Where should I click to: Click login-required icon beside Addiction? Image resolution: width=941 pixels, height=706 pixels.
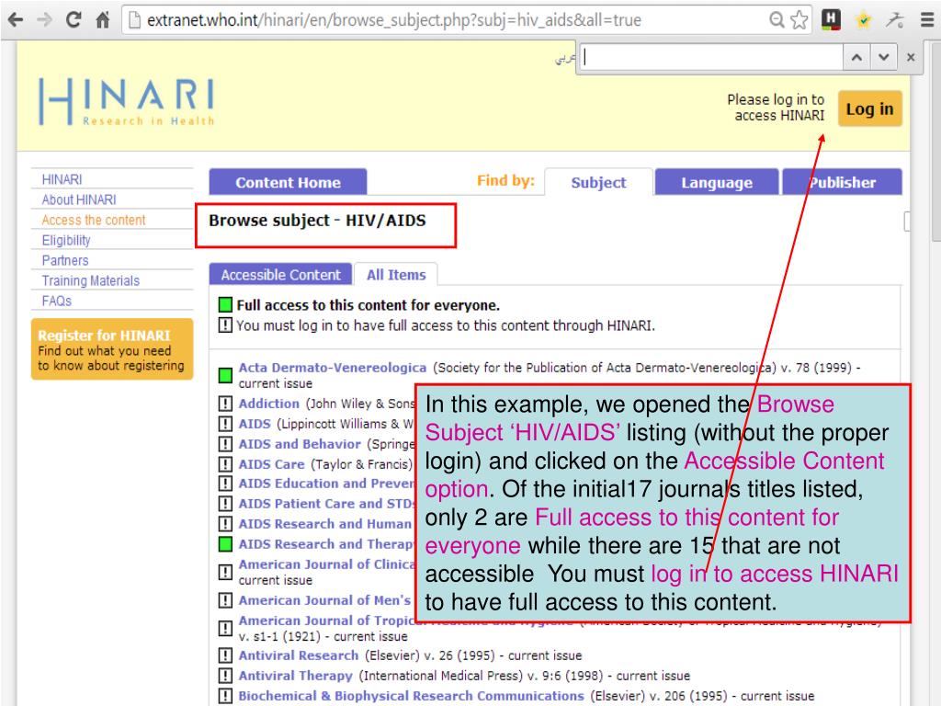(225, 404)
